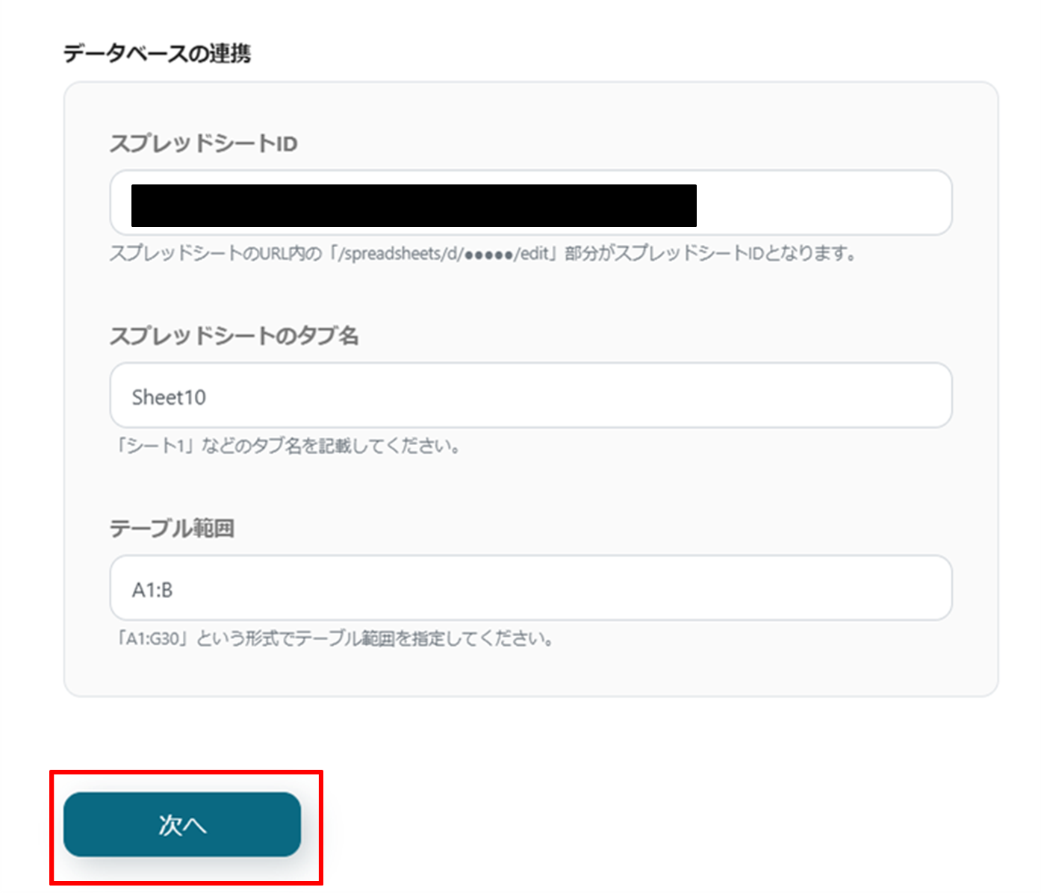Image resolution: width=1041 pixels, height=893 pixels.
Task: Click the tab name field containing Sheet10
Action: 530,396
